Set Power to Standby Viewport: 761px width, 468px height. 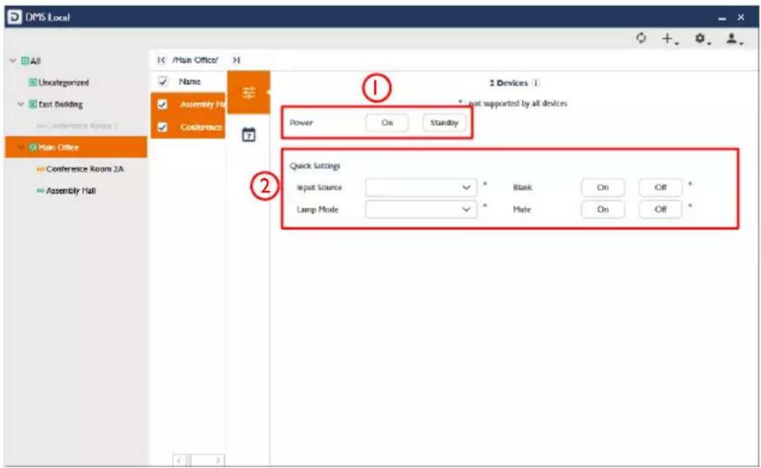pyautogui.click(x=444, y=122)
